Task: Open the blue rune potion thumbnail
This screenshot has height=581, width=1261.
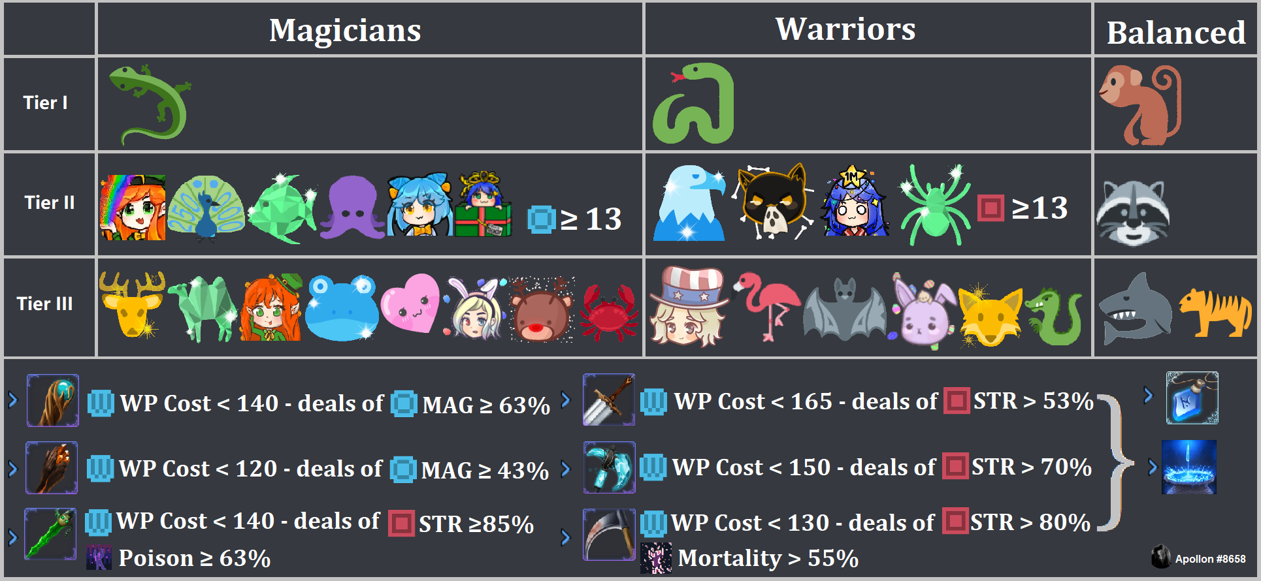Action: (1192, 398)
